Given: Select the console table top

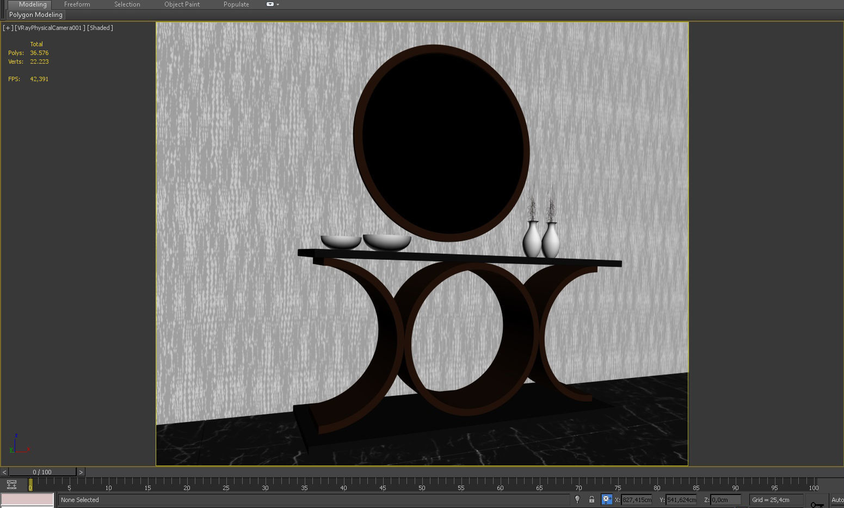Looking at the screenshot, I should pos(460,258).
